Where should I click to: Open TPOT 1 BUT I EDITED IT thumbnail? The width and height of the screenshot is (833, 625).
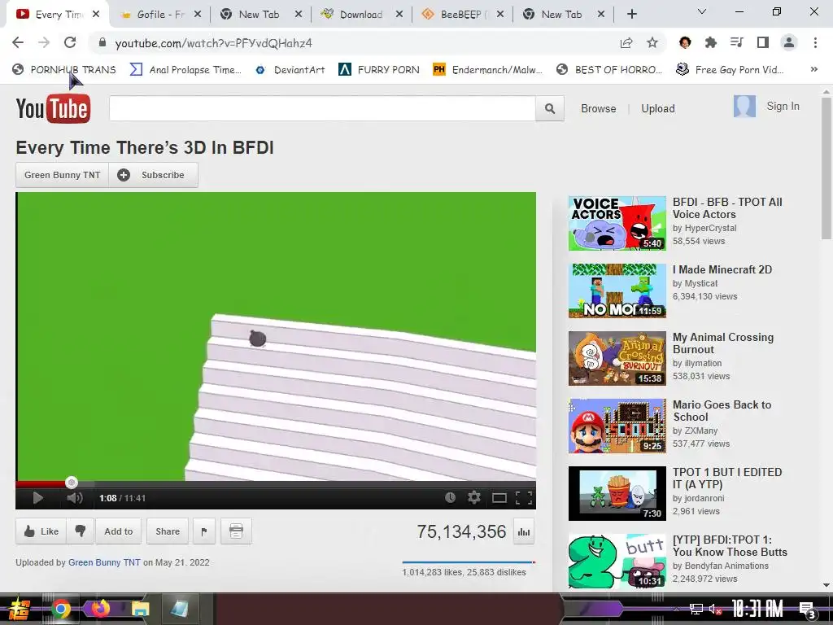[617, 493]
